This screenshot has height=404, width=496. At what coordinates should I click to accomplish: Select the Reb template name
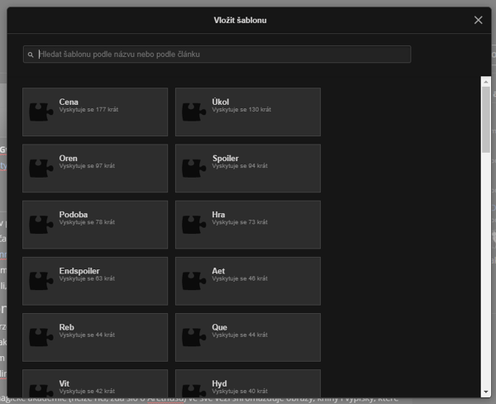pos(66,327)
